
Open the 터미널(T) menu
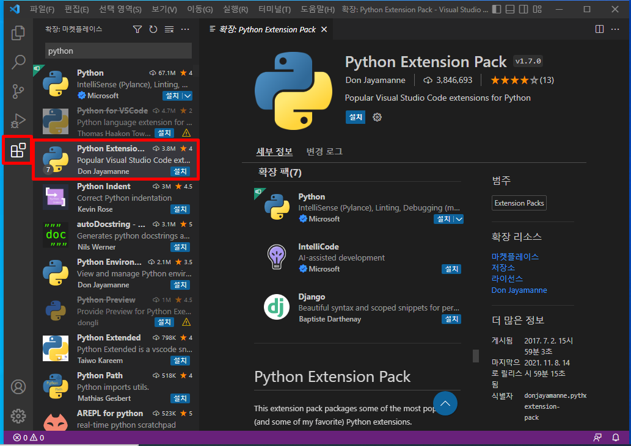pyautogui.click(x=274, y=9)
